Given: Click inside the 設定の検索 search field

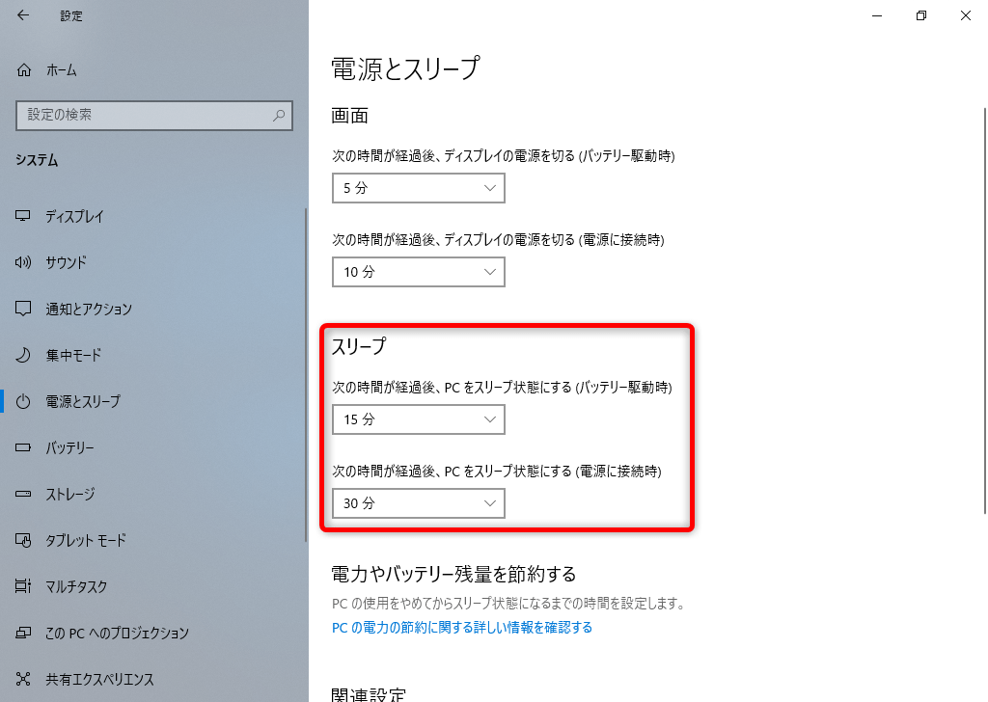Looking at the screenshot, I should click(x=154, y=116).
